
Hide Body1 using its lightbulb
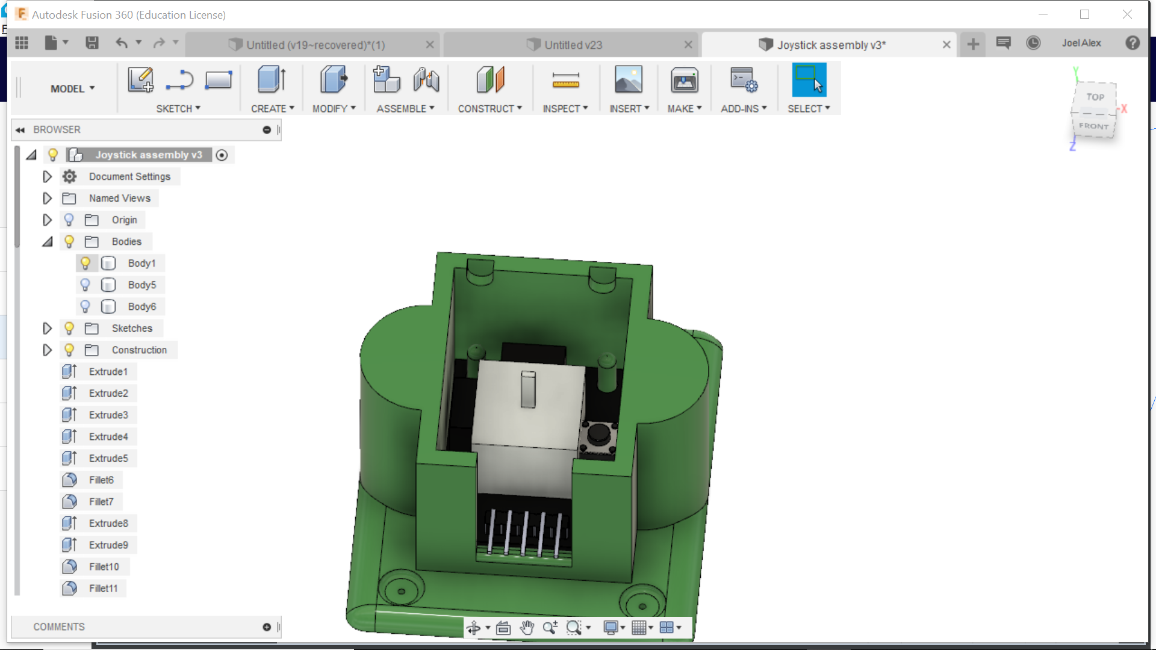pos(85,263)
